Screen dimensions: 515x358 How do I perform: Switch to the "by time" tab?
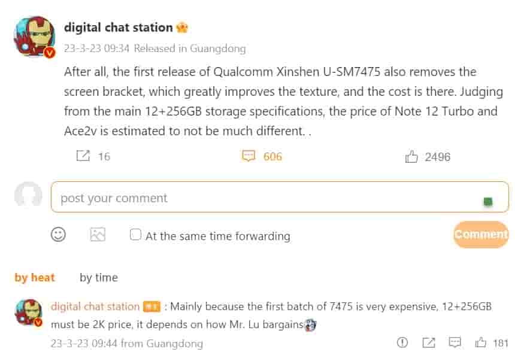point(99,277)
